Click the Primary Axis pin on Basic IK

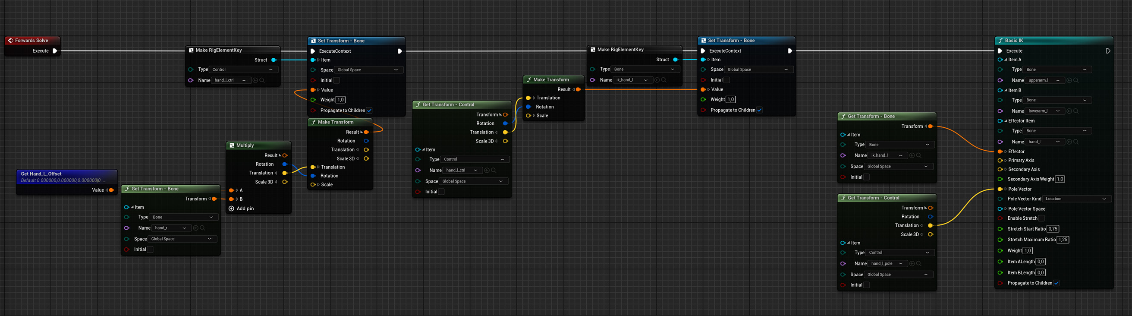pos(1000,161)
